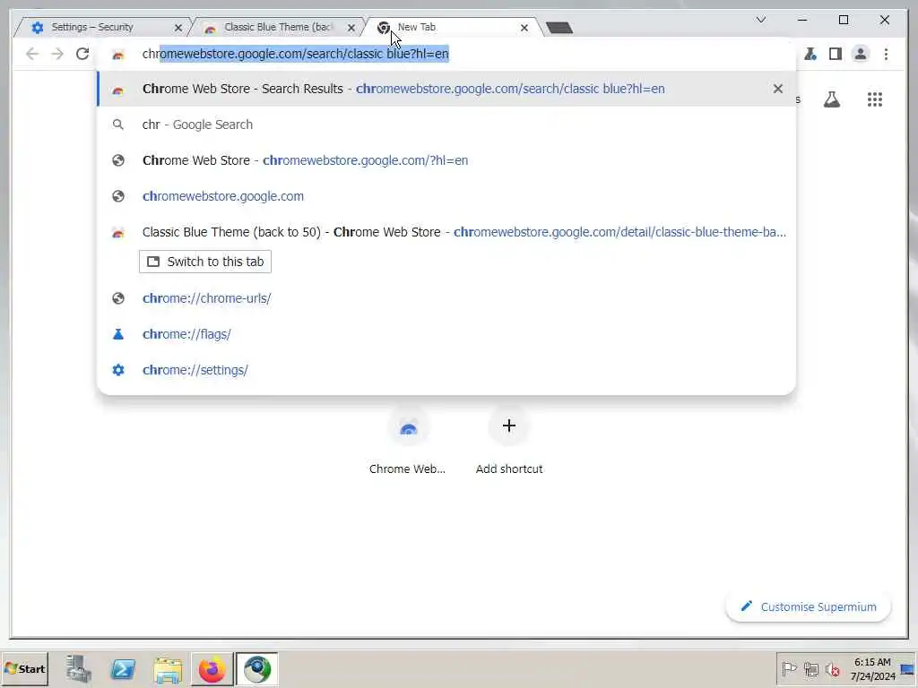
Task: Click the Supermium browser taskbar icon
Action: 257,668
